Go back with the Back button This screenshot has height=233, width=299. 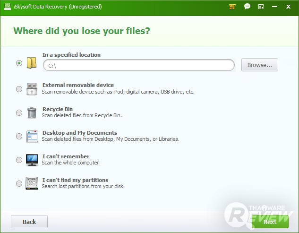tap(29, 222)
